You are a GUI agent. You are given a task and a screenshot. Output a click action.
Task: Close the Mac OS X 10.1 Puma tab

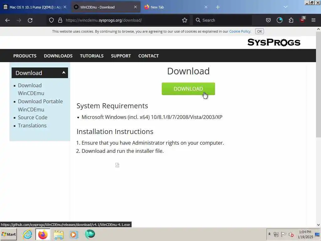(65, 7)
